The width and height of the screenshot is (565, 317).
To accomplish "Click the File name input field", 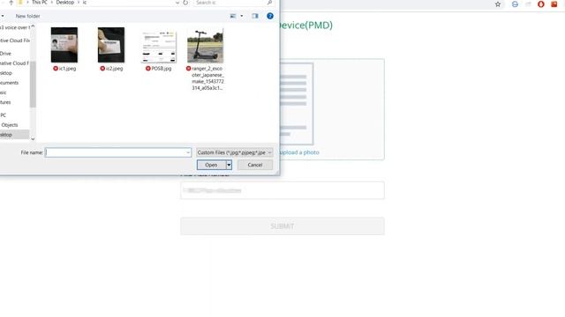I will point(118,152).
